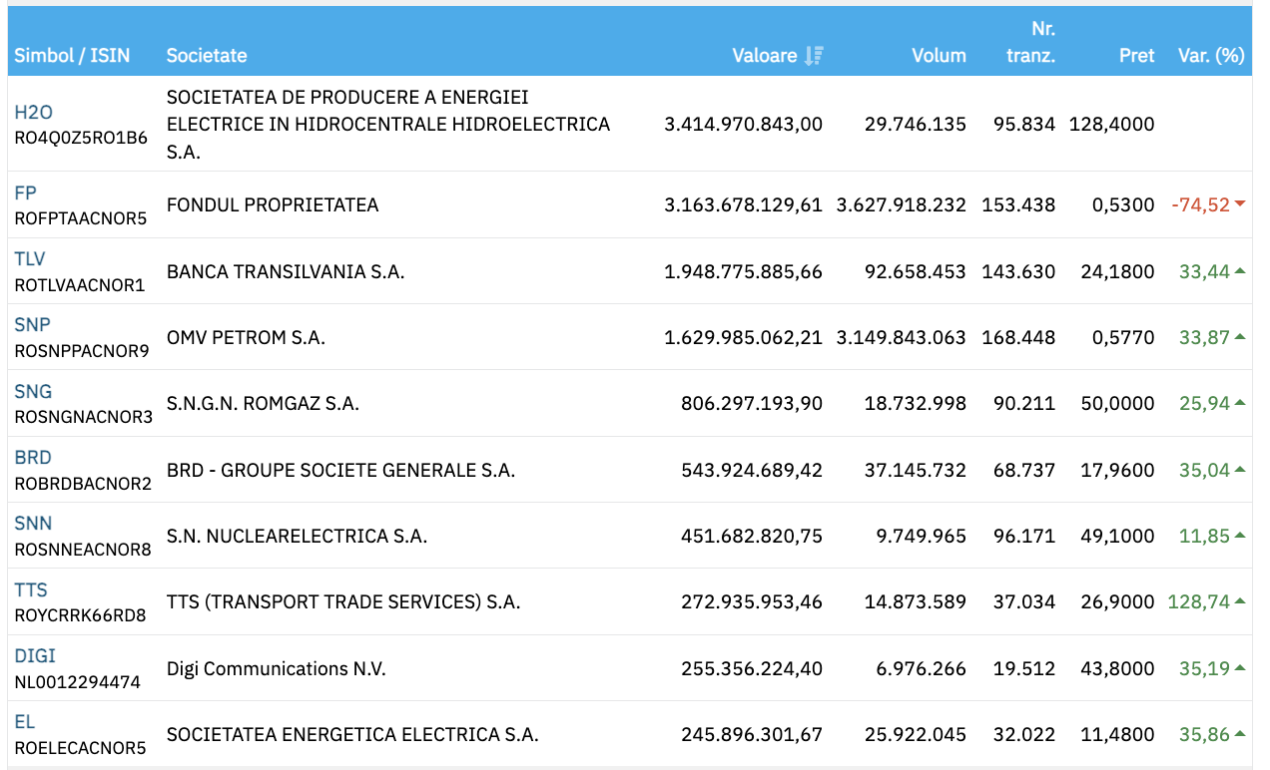Image resolution: width=1270 pixels, height=770 pixels.
Task: Select ISIN text NL0012294474
Action: pos(77,682)
